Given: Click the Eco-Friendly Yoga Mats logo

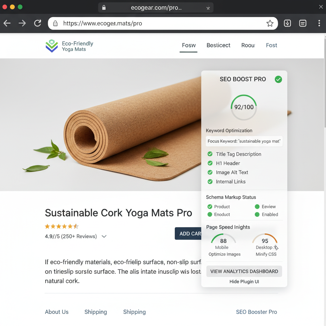Looking at the screenshot, I should (69, 46).
